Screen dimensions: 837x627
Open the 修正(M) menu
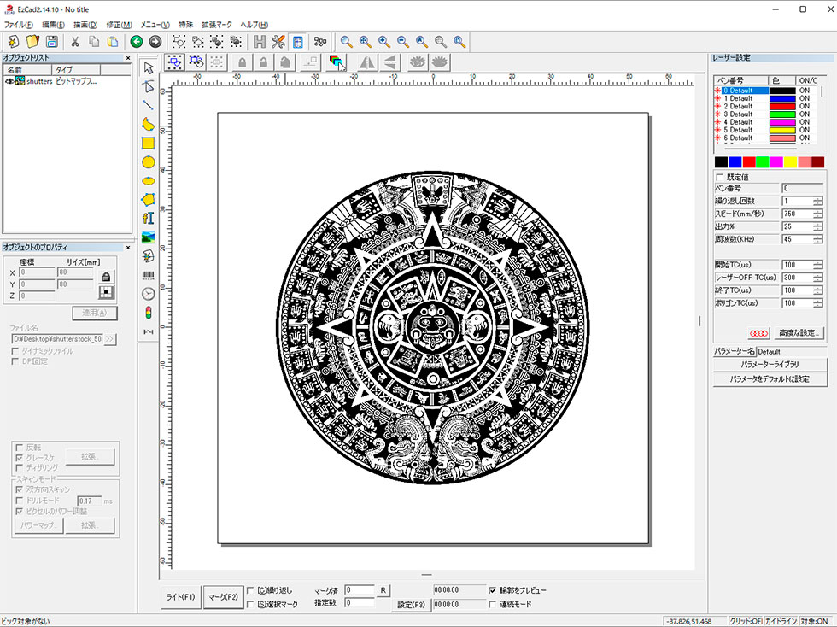(119, 25)
